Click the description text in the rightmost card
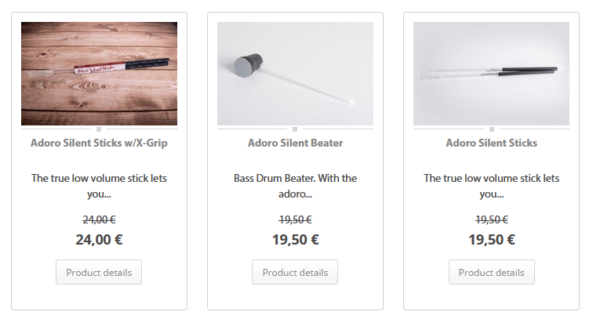Image resolution: width=604 pixels, height=330 pixels. point(491,186)
